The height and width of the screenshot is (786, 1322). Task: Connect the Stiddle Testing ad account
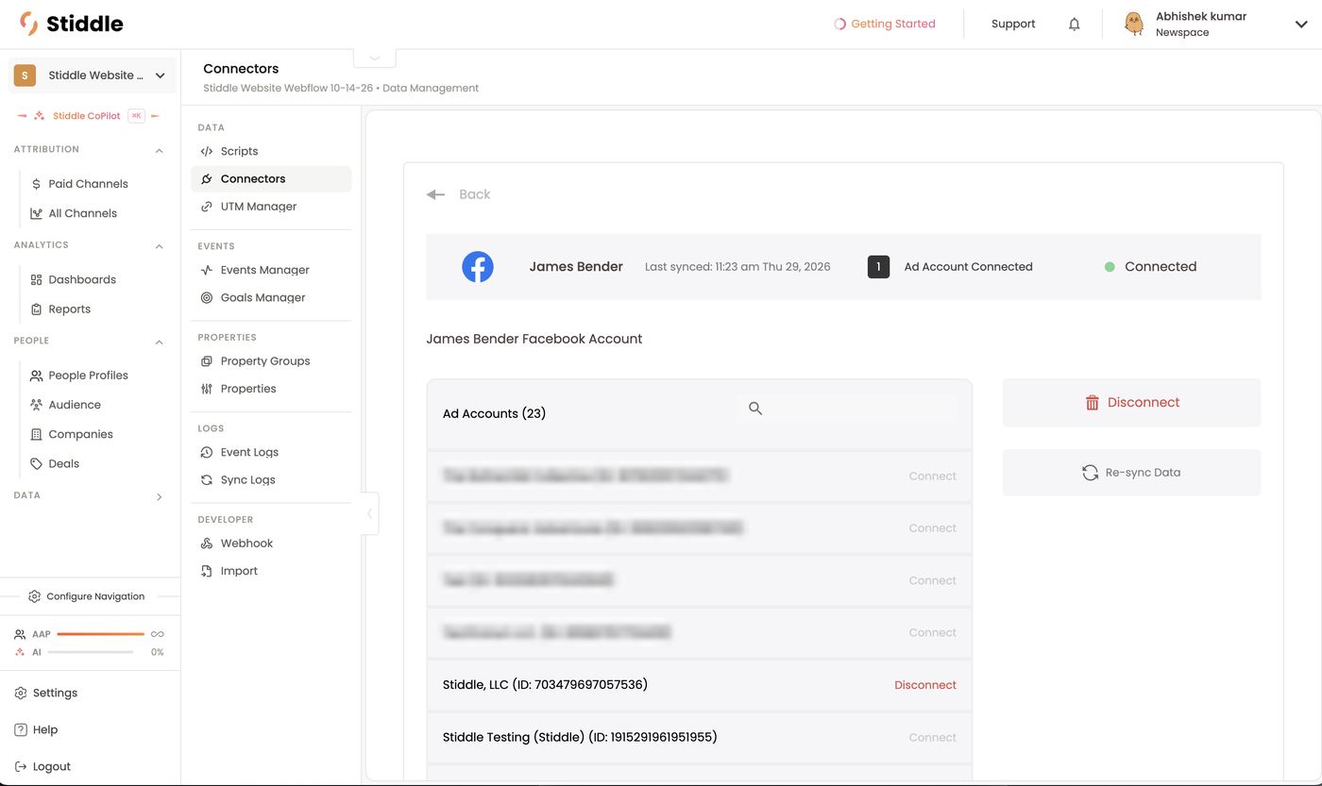(932, 738)
